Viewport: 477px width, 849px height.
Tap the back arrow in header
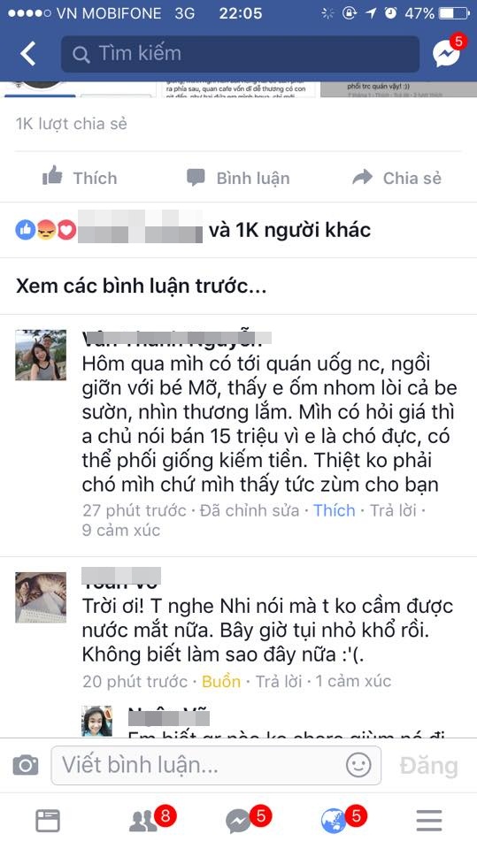click(27, 54)
